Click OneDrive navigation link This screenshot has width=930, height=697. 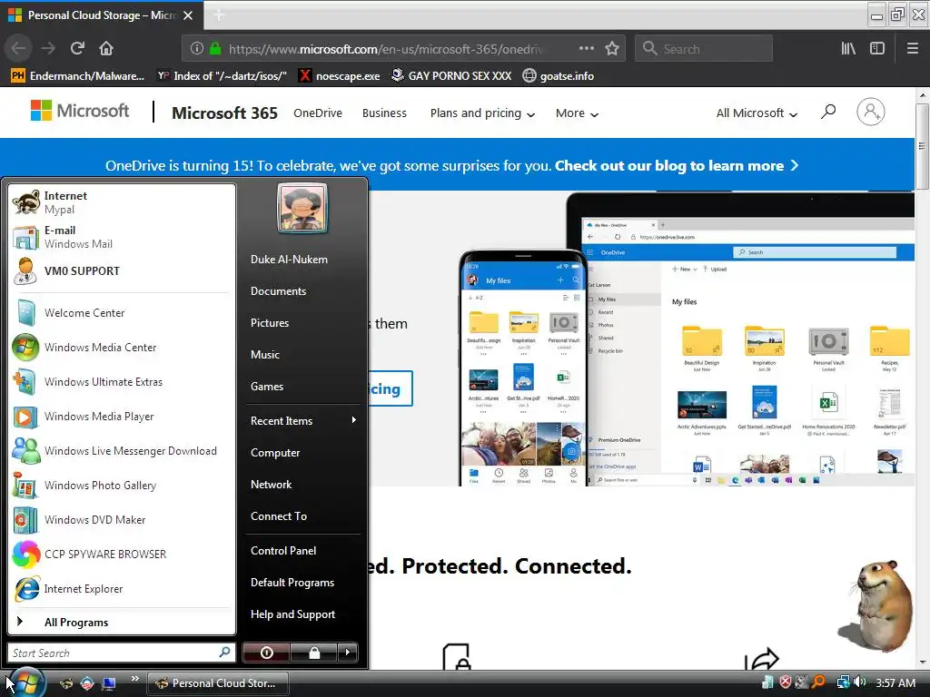(318, 113)
